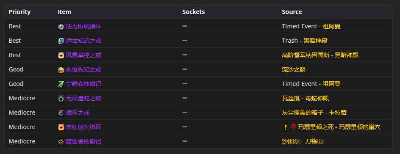Click the 循环之戒 item icon
The width and height of the screenshot is (400, 154).
coord(61,113)
